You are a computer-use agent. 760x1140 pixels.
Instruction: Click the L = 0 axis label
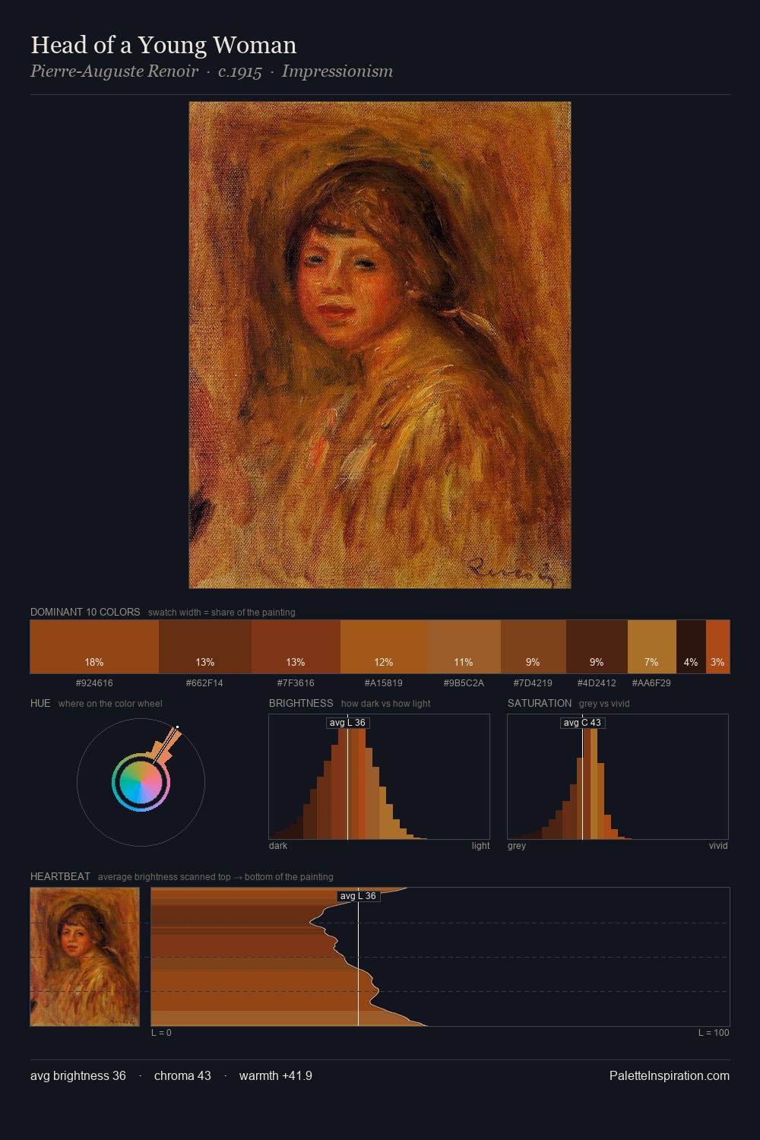(x=161, y=1033)
